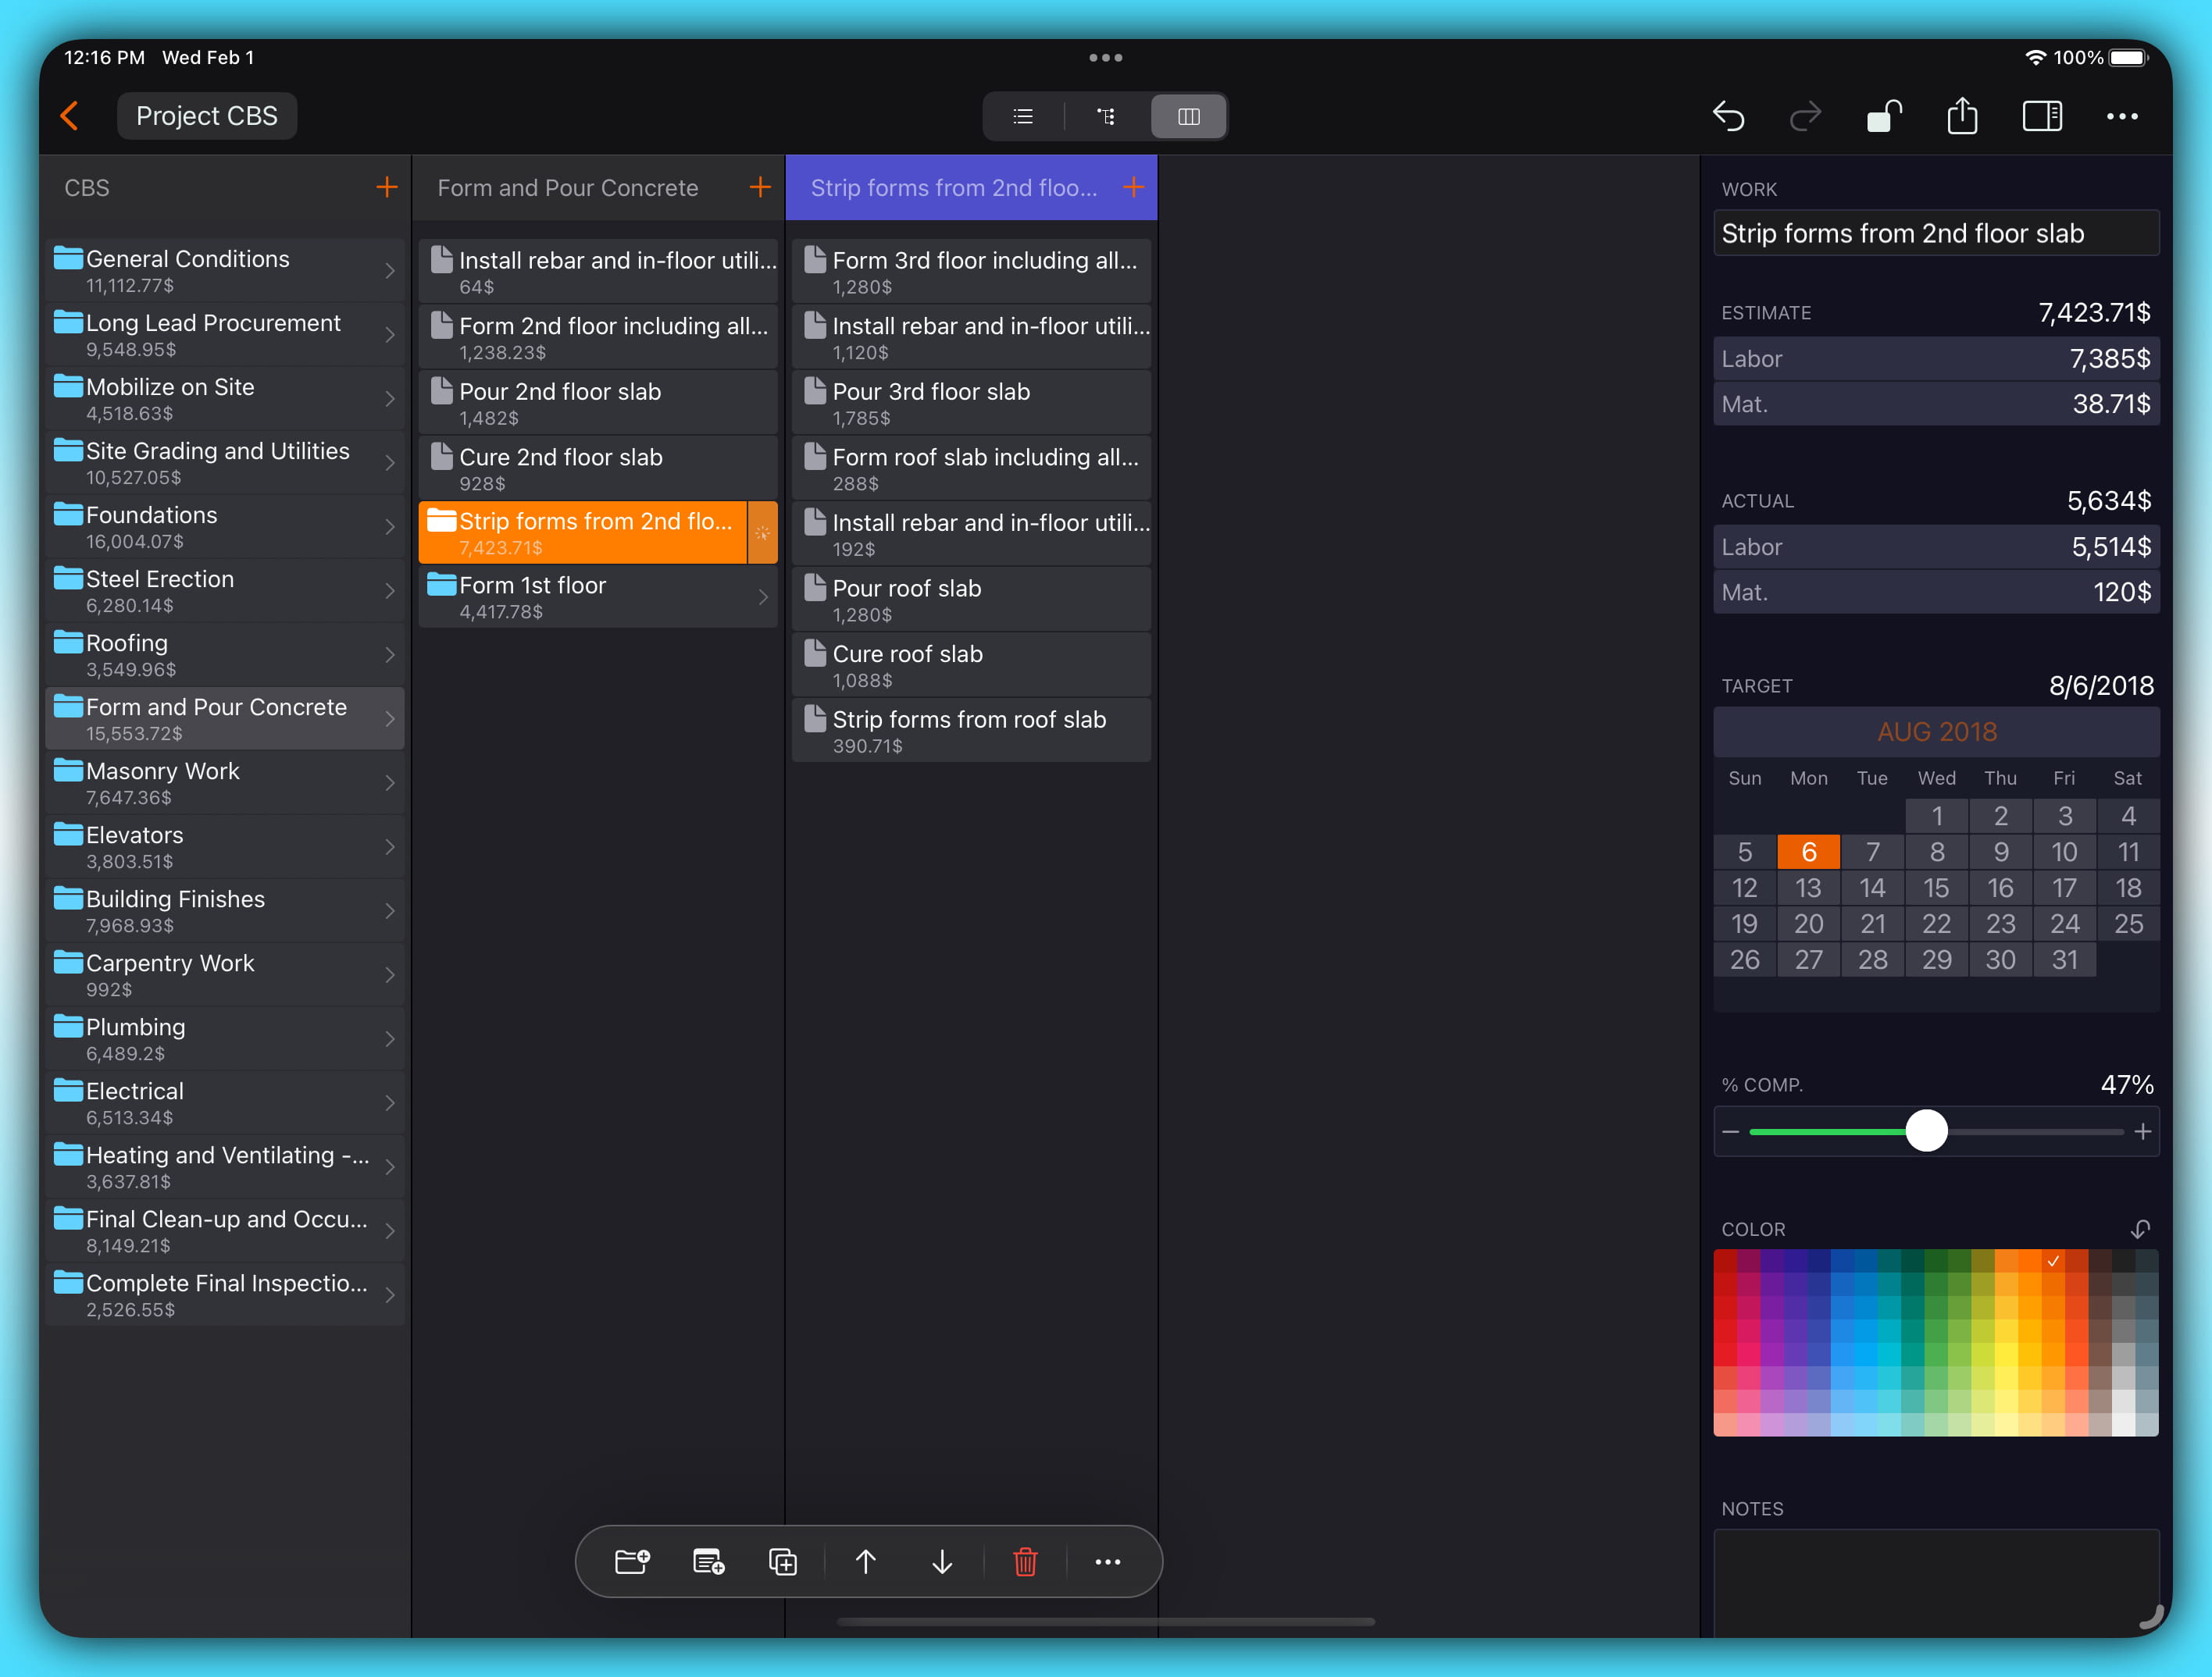Tap the lock/unlock icon
This screenshot has width=2212, height=1677.
pyautogui.click(x=1884, y=116)
